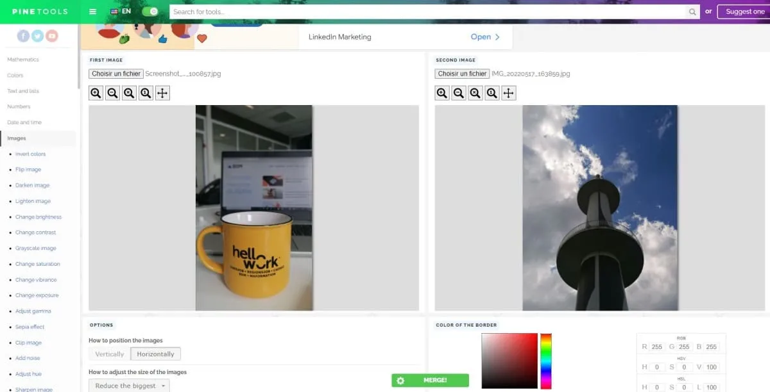
Task: Select move tool for first image
Action: click(162, 93)
